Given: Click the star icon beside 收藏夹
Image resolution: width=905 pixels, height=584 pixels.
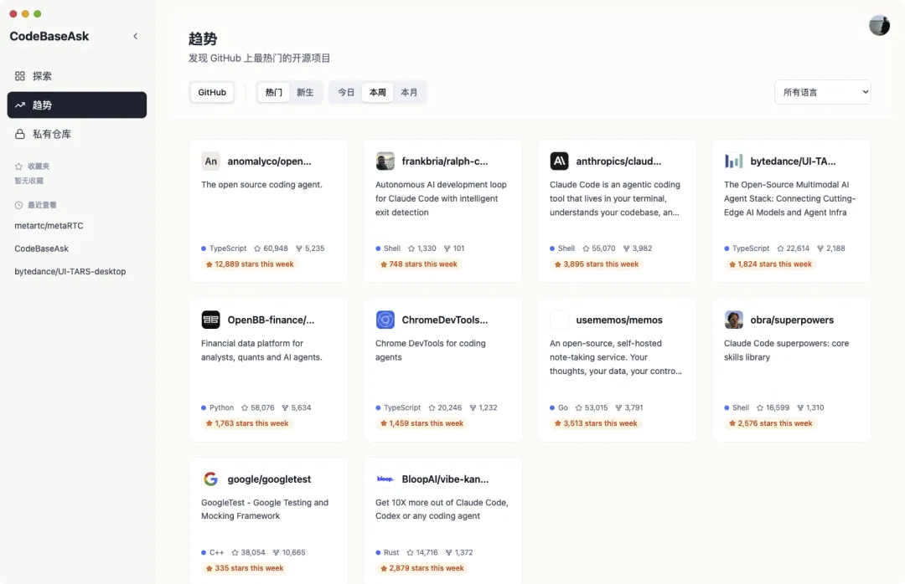Looking at the screenshot, I should [18, 166].
